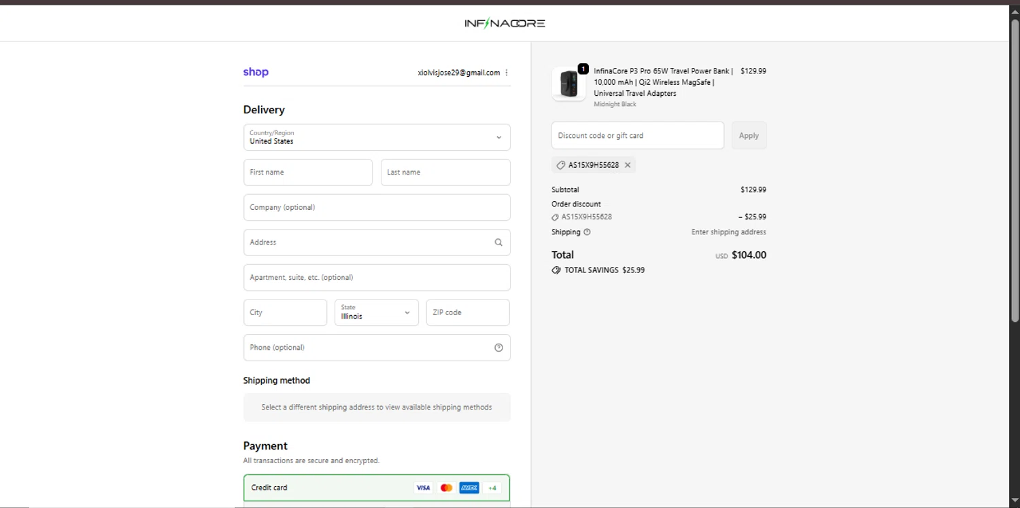Select the Credit card payment option

[x=377, y=488]
